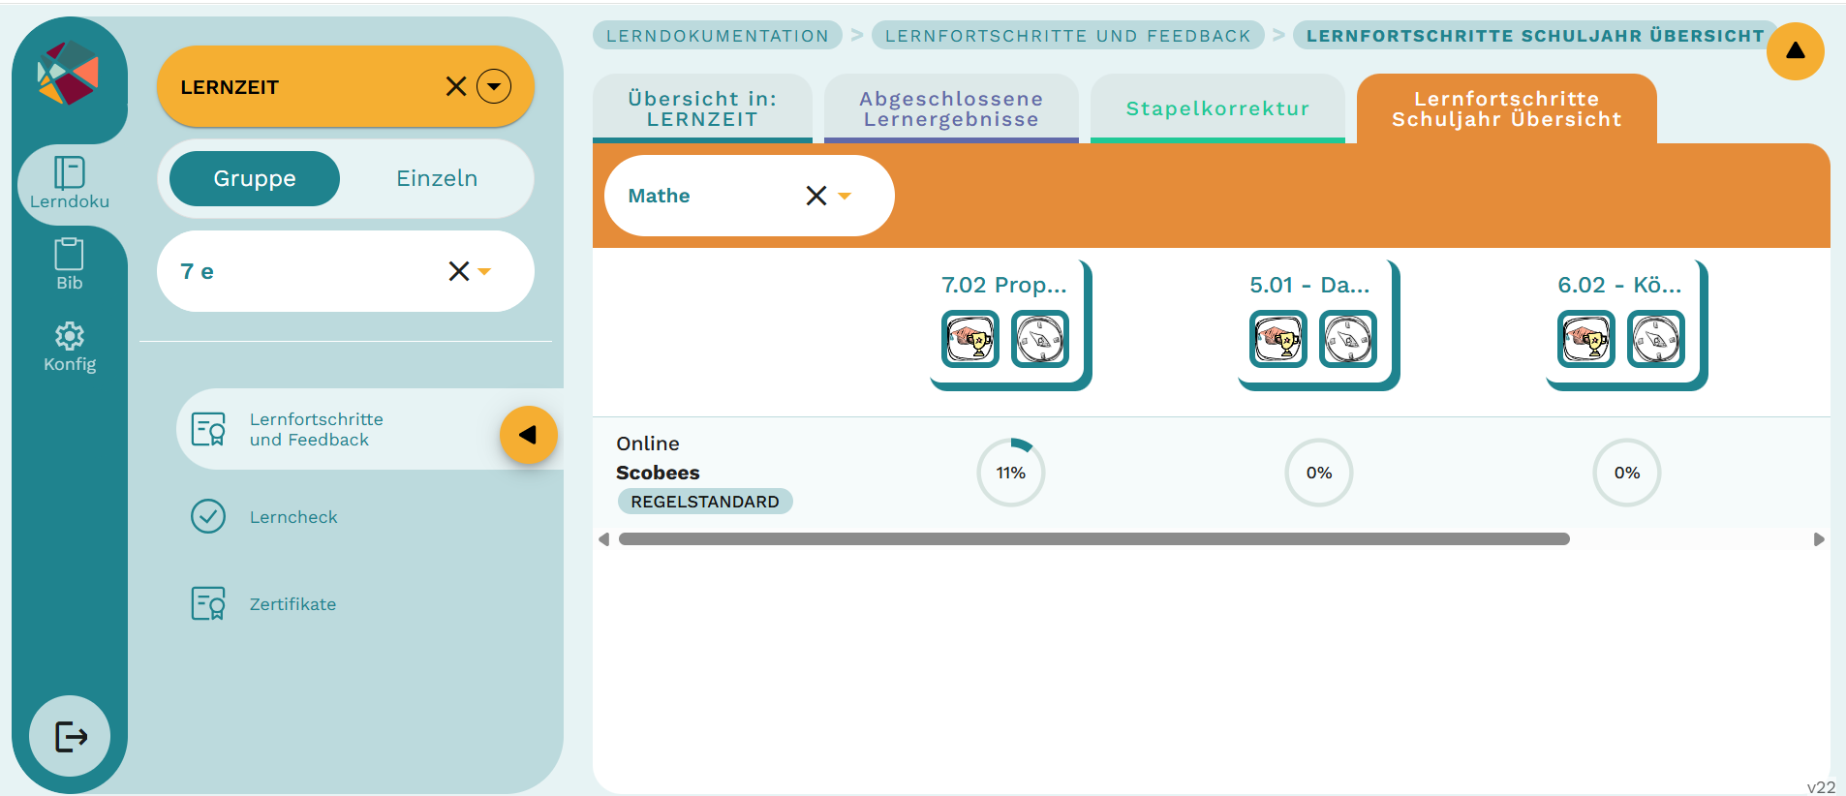Open the Konfig settings gear
The image size is (1846, 796).
tap(69, 347)
